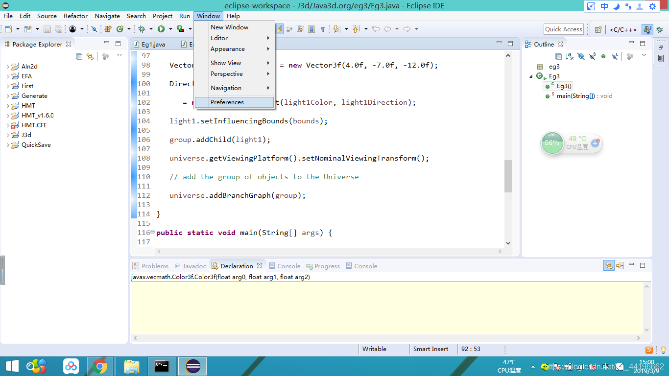Click the Forward navigation arrow
Viewport: 669px width, 376px height.
(x=407, y=29)
